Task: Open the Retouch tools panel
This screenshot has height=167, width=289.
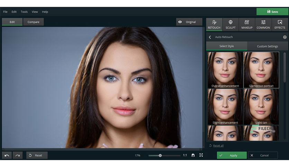Action: pyautogui.click(x=214, y=24)
